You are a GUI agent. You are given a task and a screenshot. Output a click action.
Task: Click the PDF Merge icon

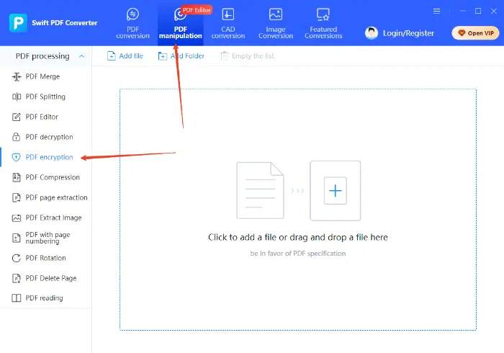pyautogui.click(x=17, y=77)
